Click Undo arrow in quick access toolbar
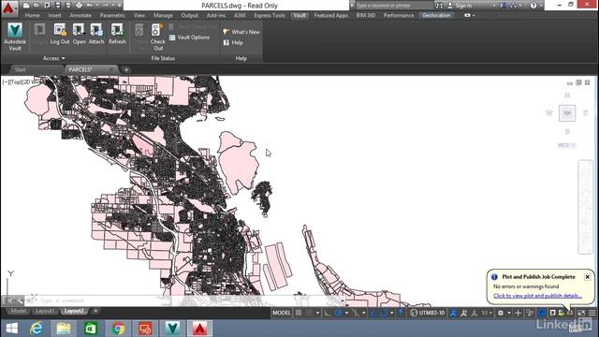 [x=90, y=6]
